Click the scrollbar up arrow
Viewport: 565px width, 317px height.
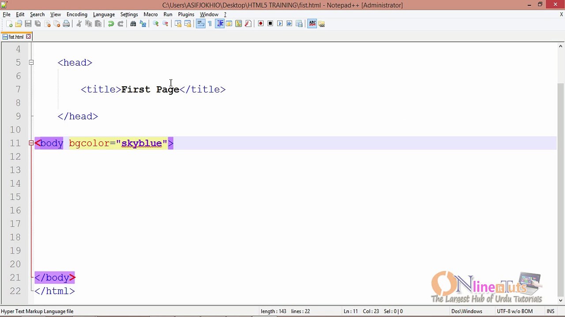click(x=561, y=46)
